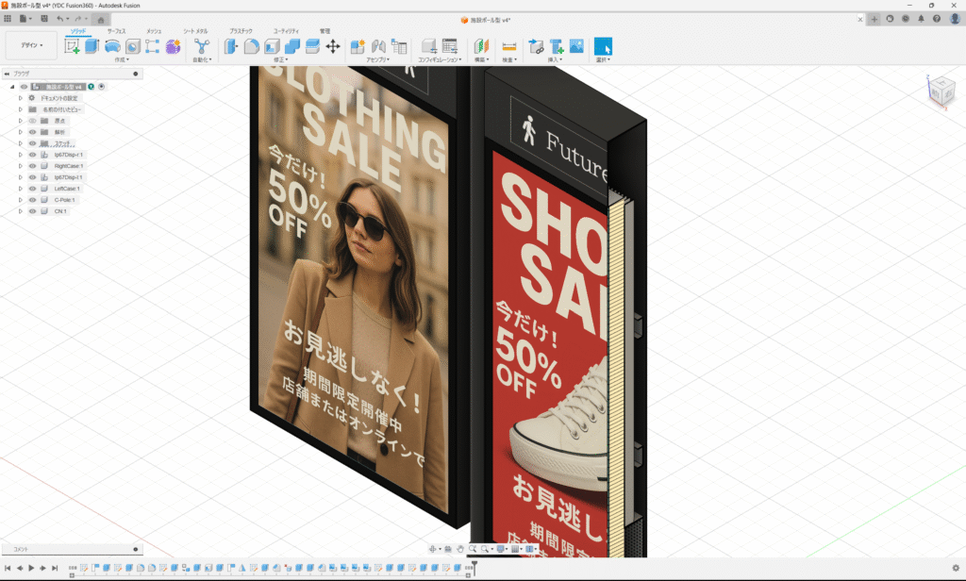Toggle visibility of C-Pole:1 component
This screenshot has width=966, height=581.
32,200
